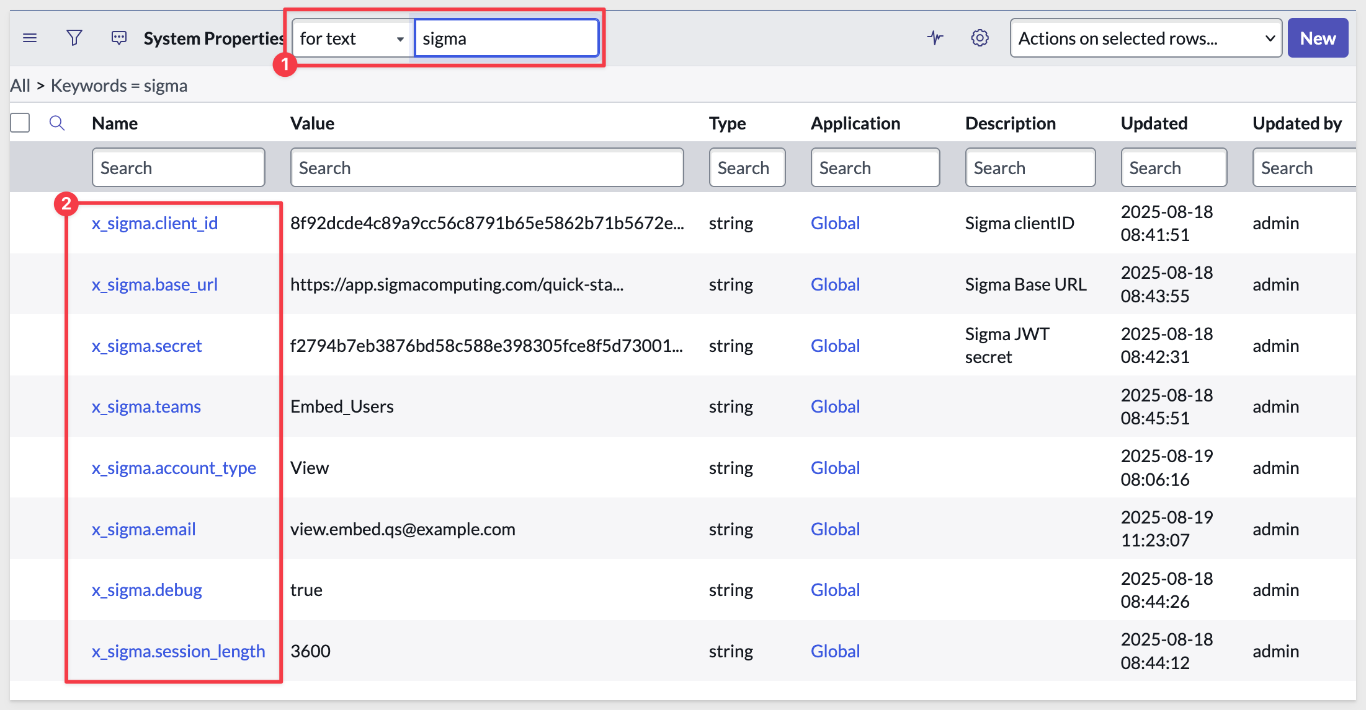Viewport: 1366px width, 710px height.
Task: Click the 'Sigma clientID' description cell
Action: 1020,223
